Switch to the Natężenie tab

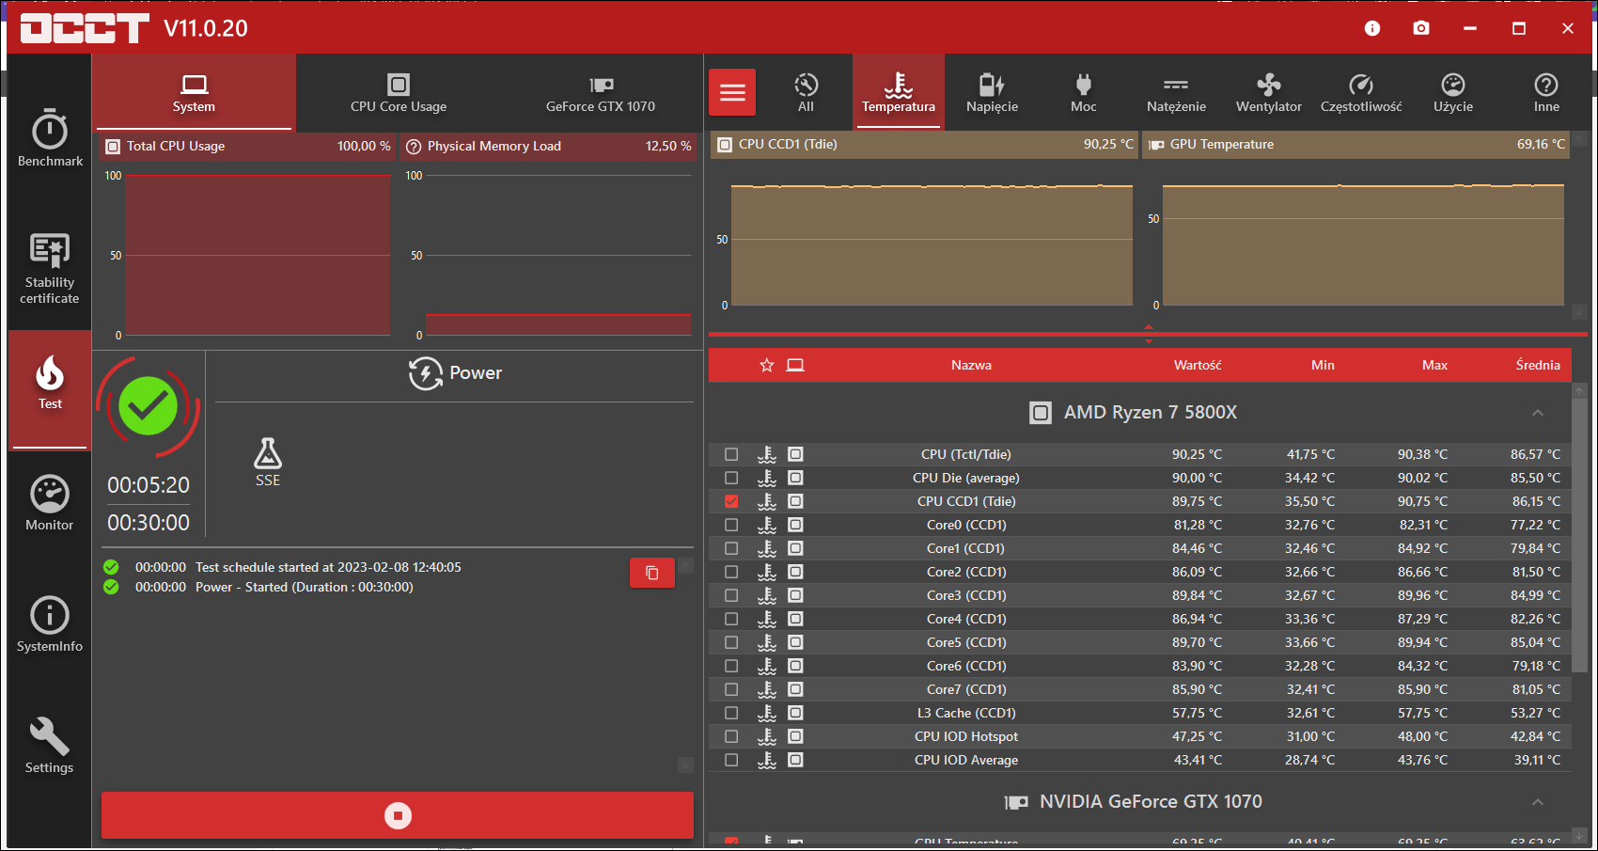pos(1176,92)
